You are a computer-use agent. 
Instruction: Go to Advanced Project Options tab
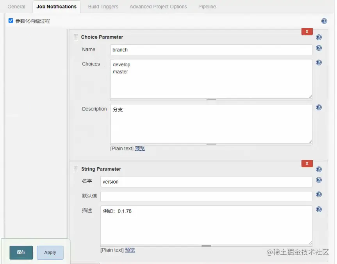coord(158,7)
